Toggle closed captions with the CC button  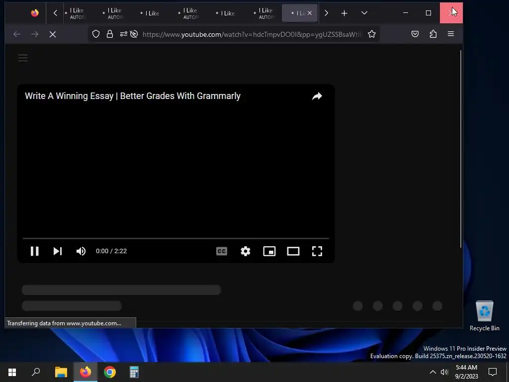[x=222, y=251]
